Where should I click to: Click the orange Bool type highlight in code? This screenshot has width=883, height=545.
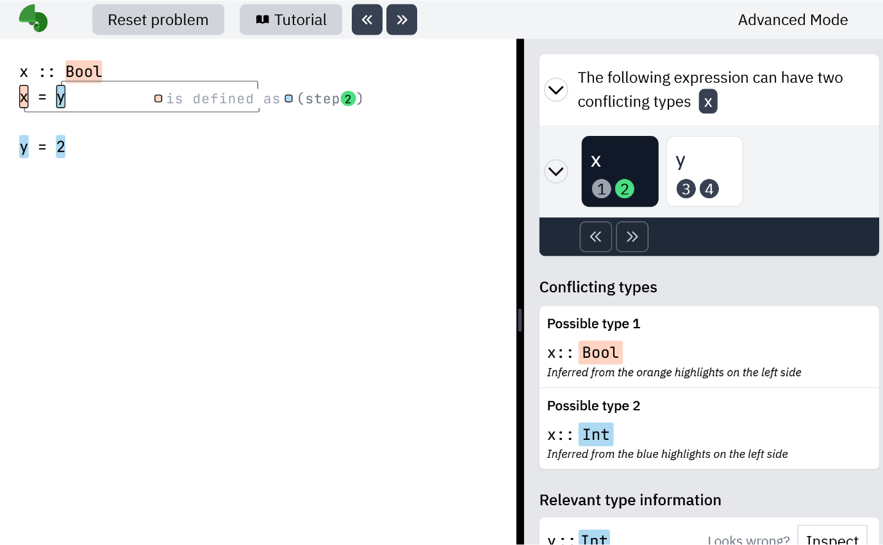coord(84,71)
